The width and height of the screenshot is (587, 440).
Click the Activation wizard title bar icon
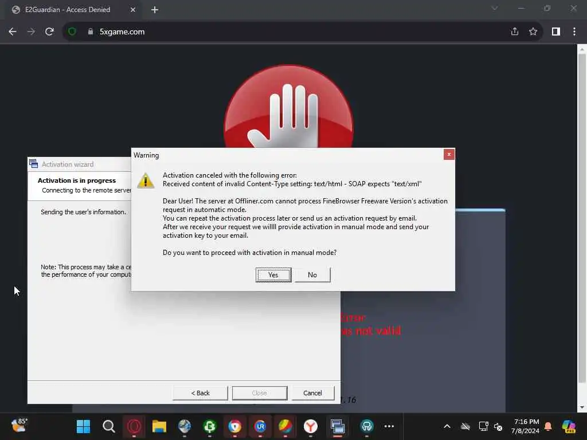(x=34, y=164)
